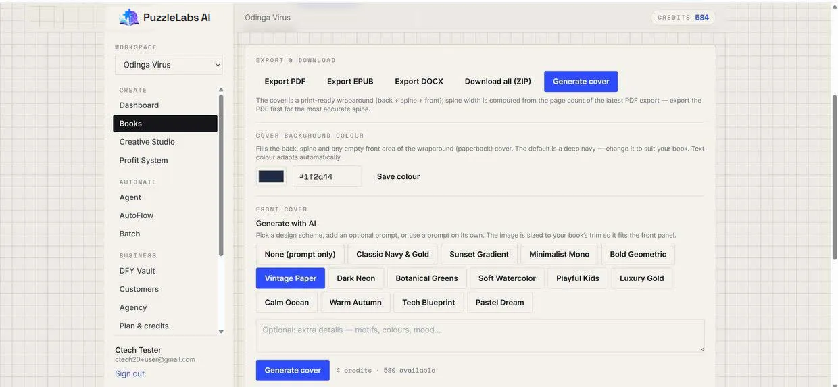Select the Minimalist Mono scheme
838x387 pixels.
[x=560, y=254]
